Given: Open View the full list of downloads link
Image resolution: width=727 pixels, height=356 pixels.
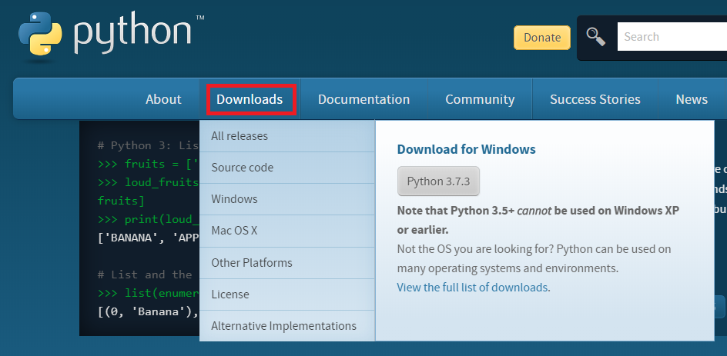Looking at the screenshot, I should pos(472,288).
